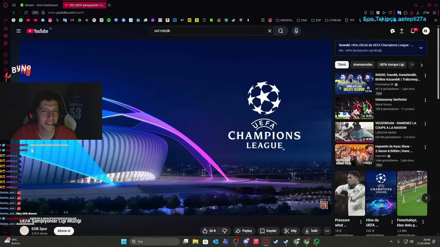Open Opera extensions puzzle icon
The image size is (440, 247).
point(406,13)
